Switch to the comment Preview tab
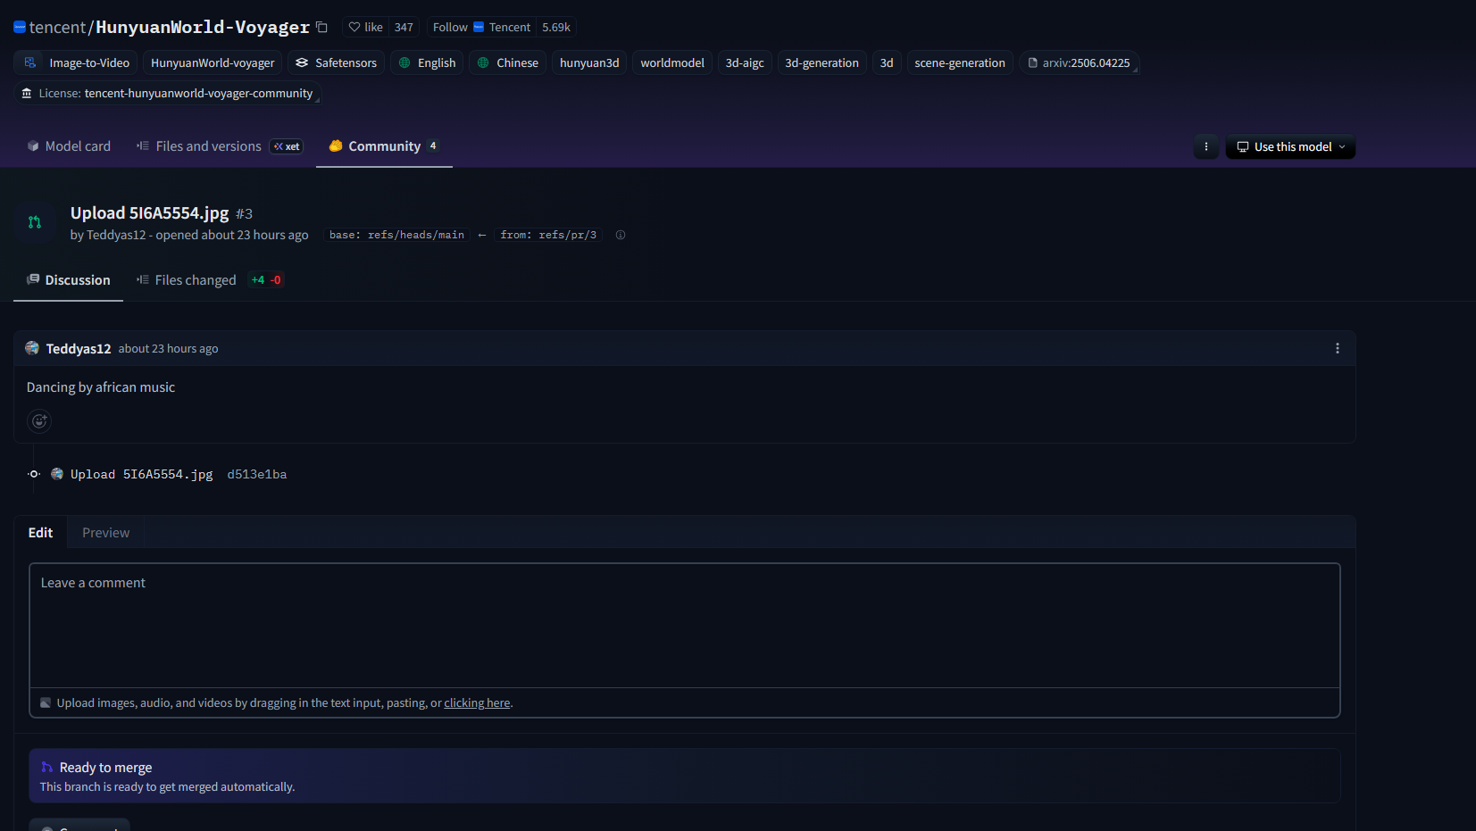The image size is (1476, 831). [106, 533]
